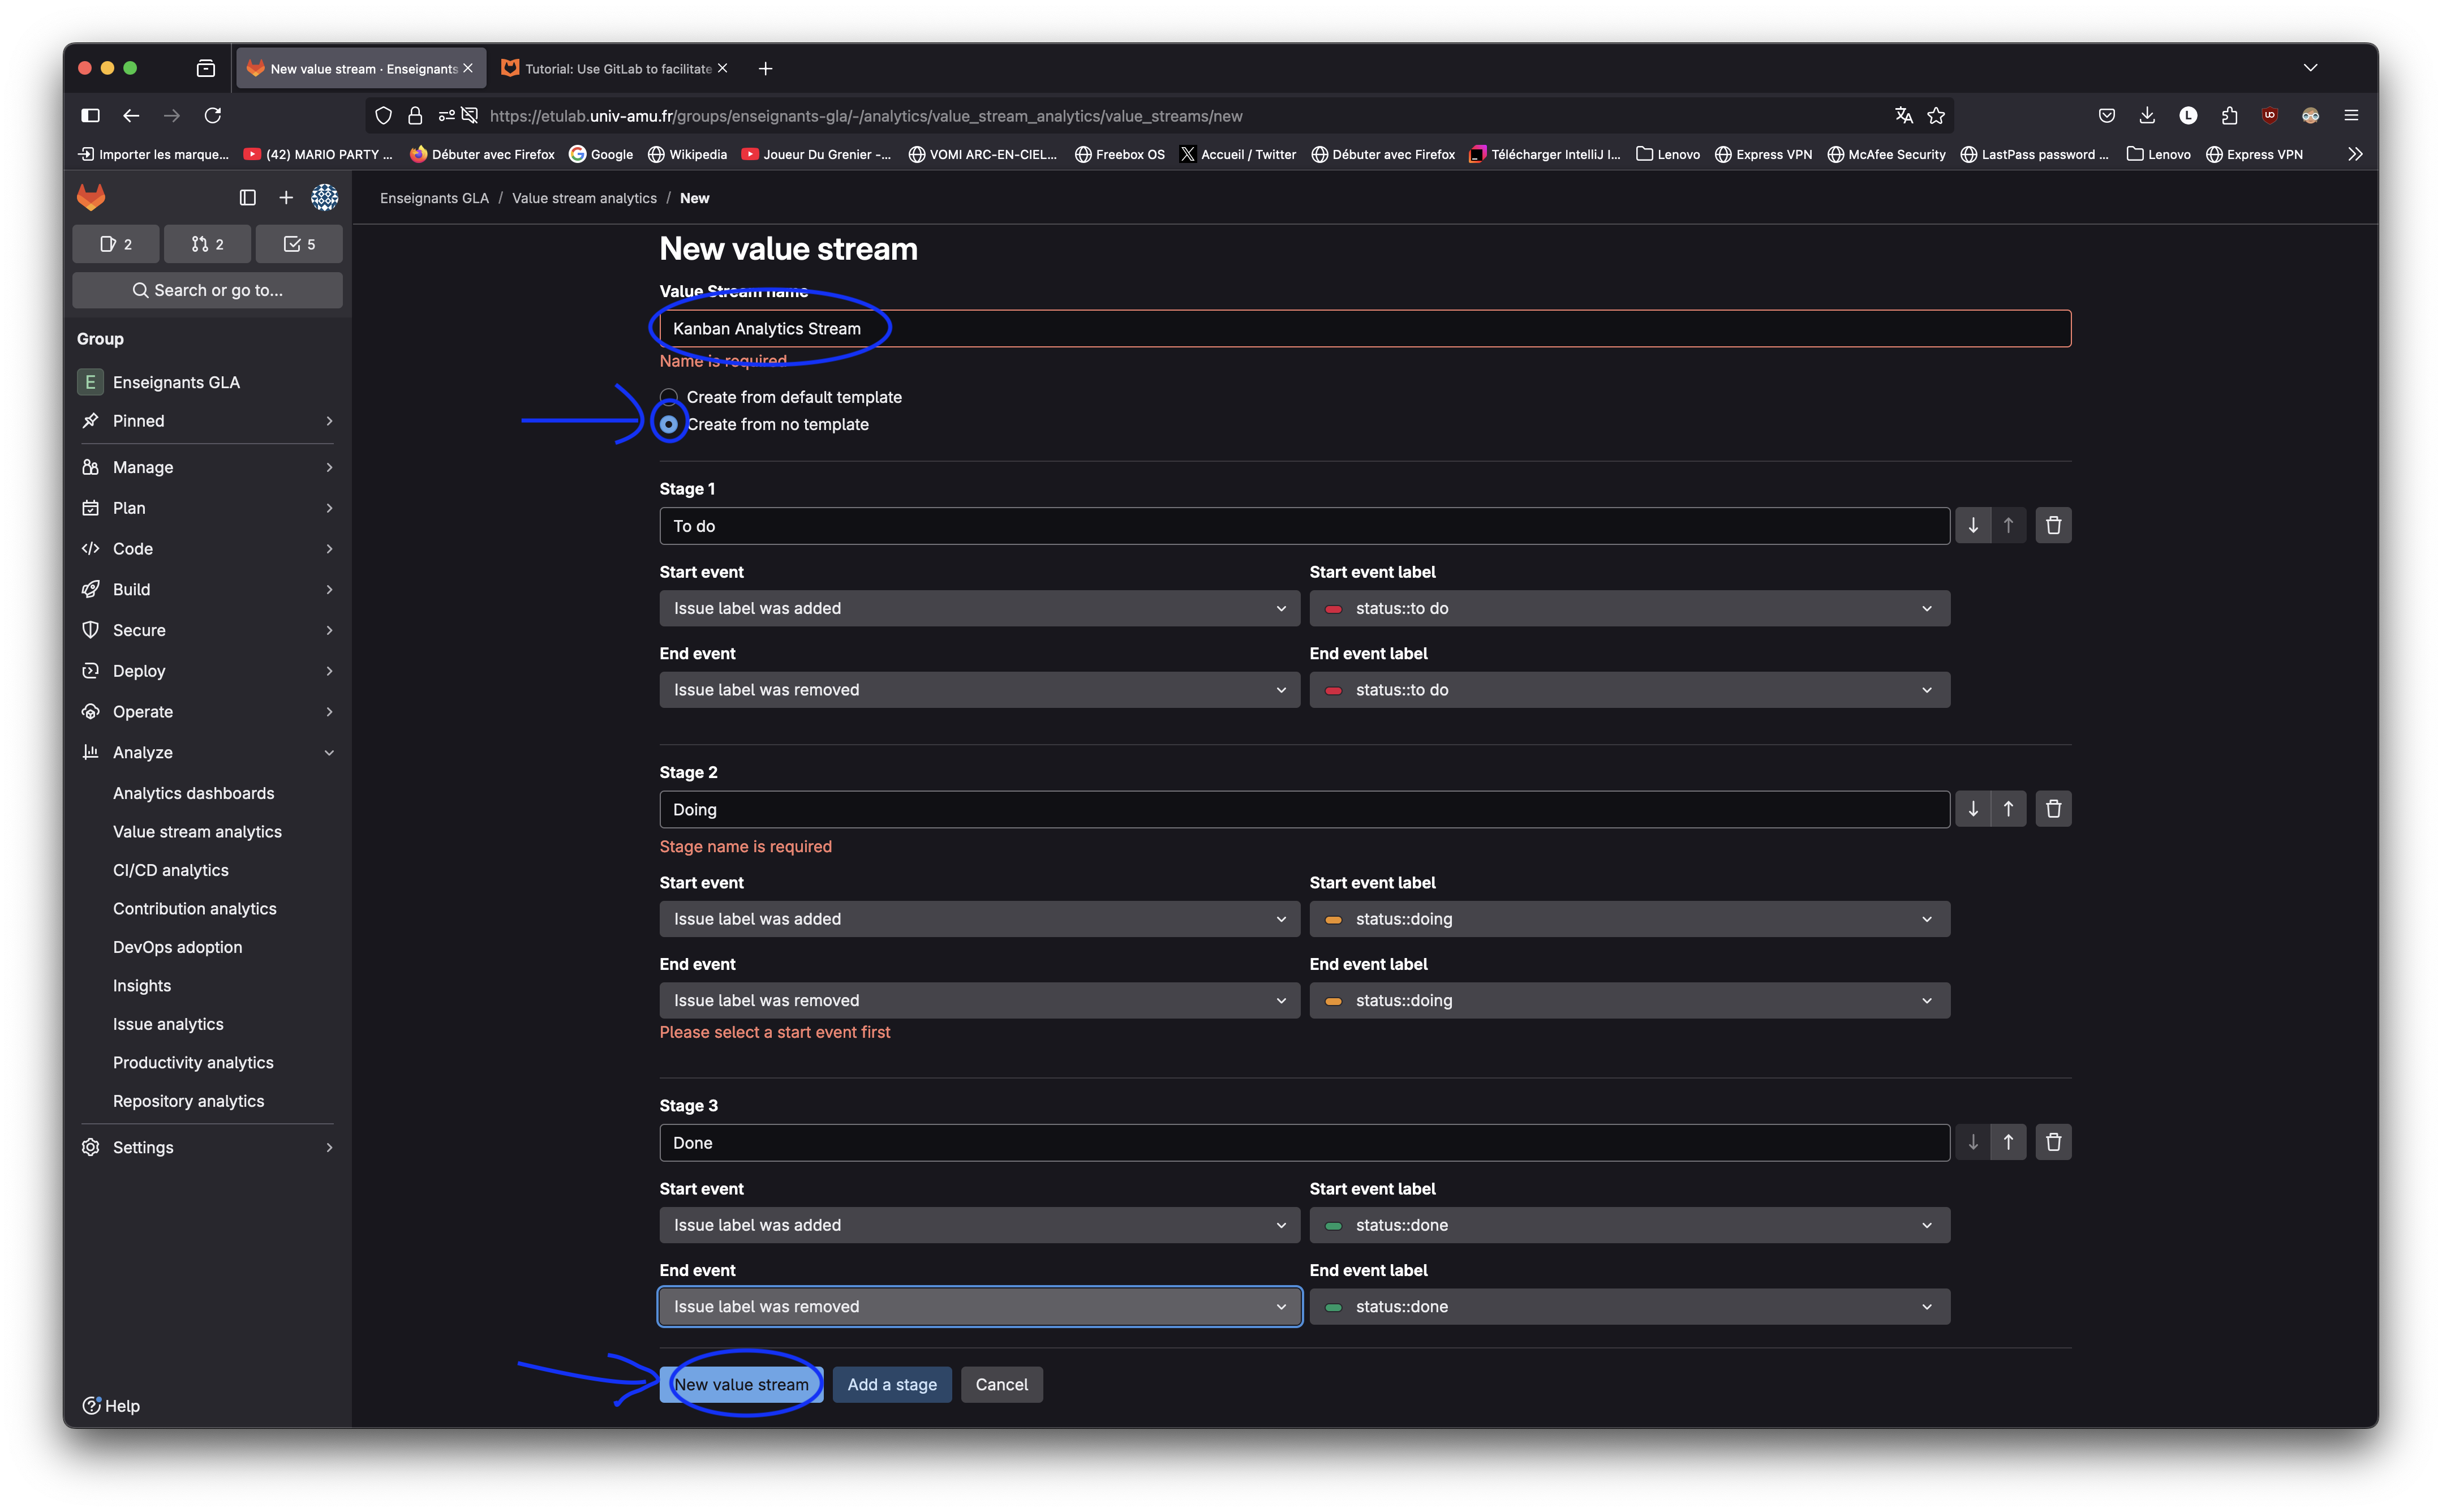
Task: Open the Wikipedia bookmark
Action: (687, 154)
